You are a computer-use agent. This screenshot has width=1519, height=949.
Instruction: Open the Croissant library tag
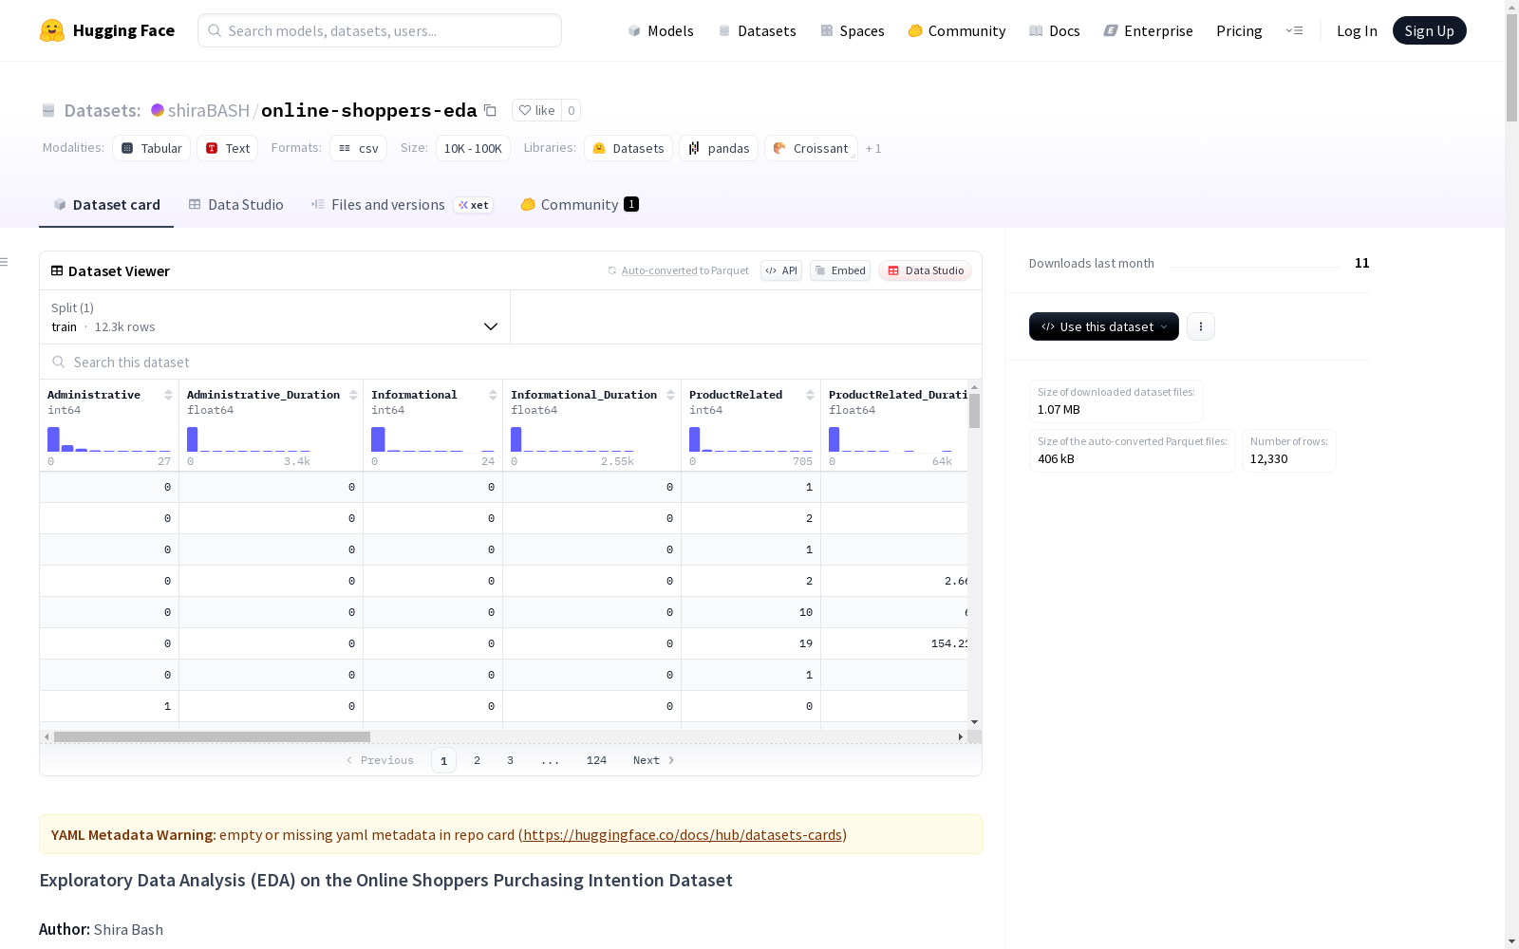click(811, 148)
